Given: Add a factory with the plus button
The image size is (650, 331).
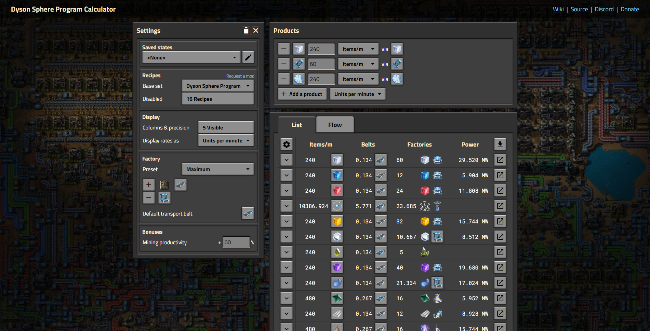Looking at the screenshot, I should 149,185.
